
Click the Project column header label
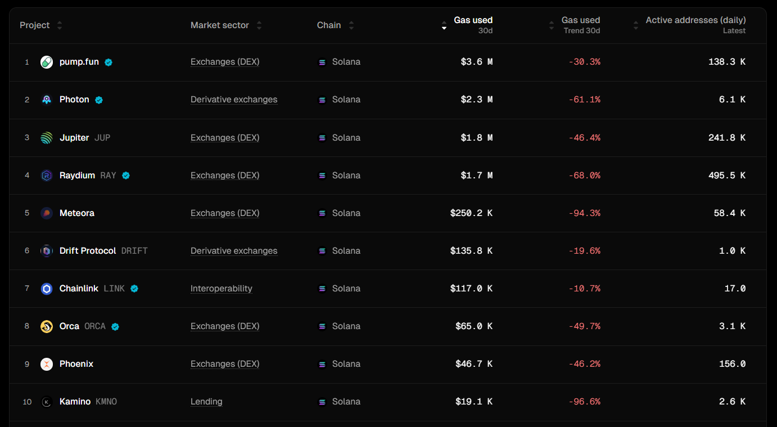(x=35, y=25)
